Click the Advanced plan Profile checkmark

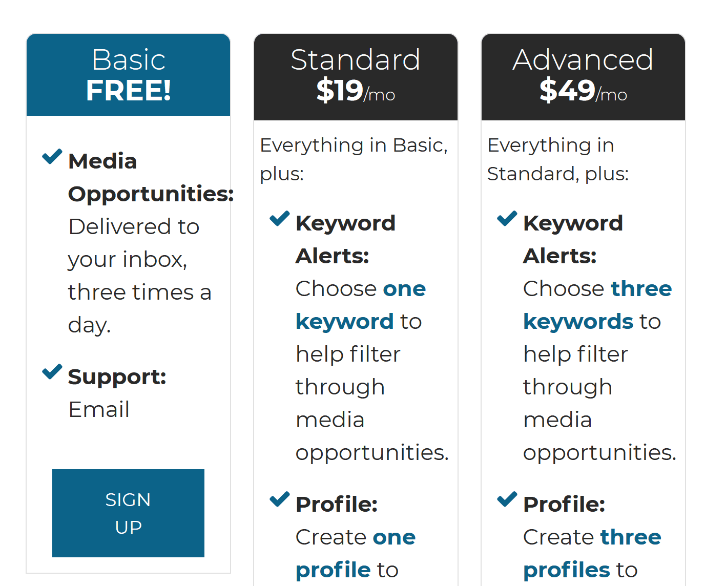coord(507,499)
